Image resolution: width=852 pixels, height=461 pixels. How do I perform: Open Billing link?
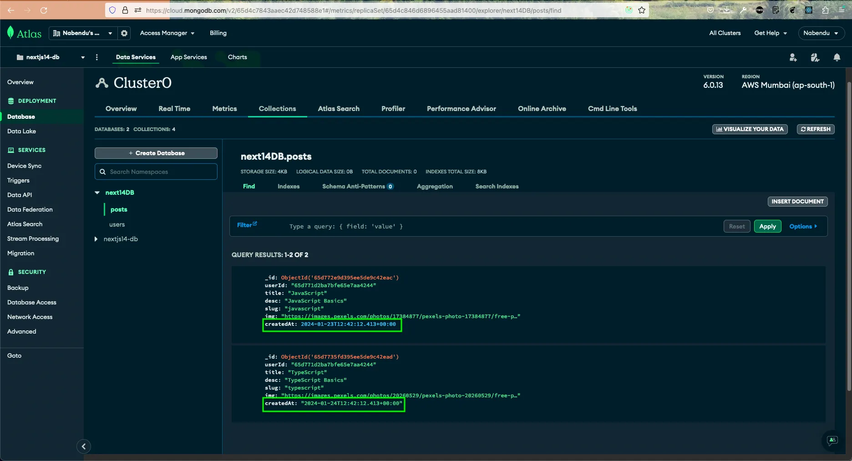pyautogui.click(x=218, y=33)
